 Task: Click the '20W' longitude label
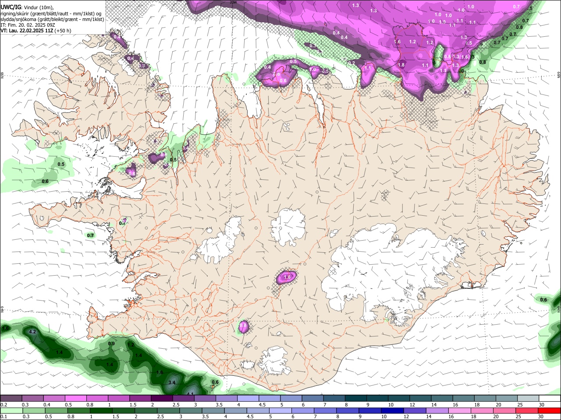(234, 2)
